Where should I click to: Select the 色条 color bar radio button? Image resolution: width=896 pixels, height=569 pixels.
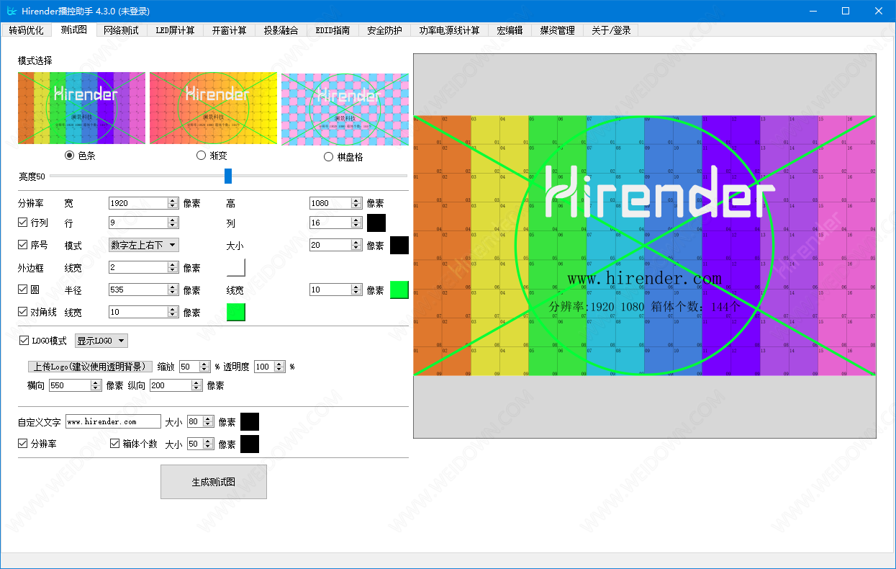pos(70,156)
